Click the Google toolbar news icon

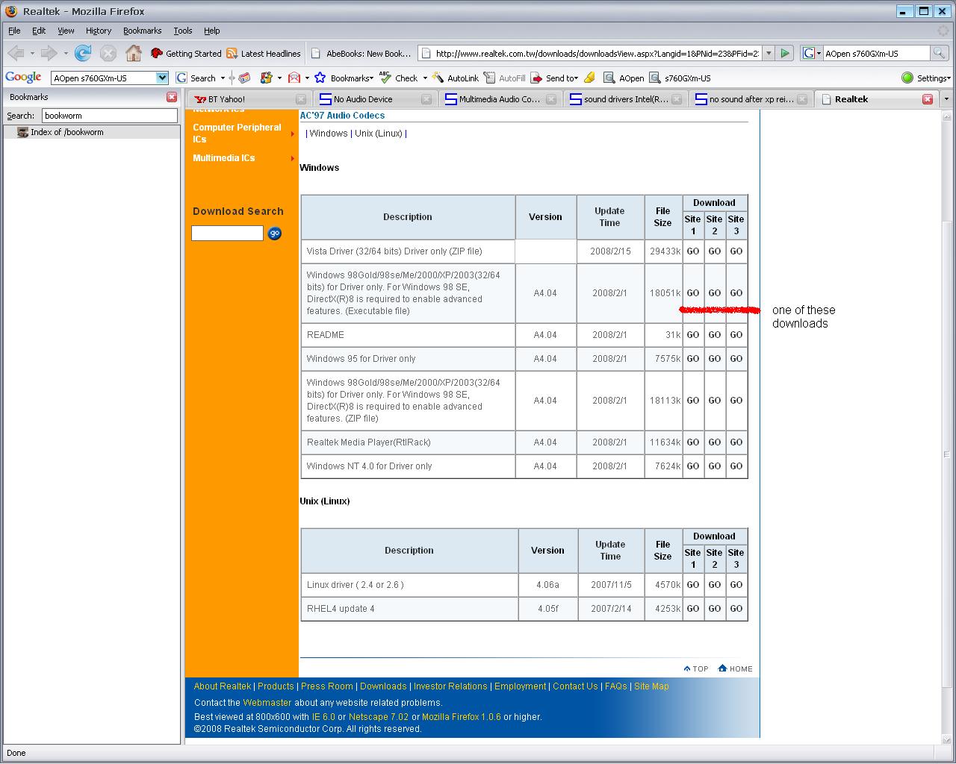pyautogui.click(x=244, y=78)
